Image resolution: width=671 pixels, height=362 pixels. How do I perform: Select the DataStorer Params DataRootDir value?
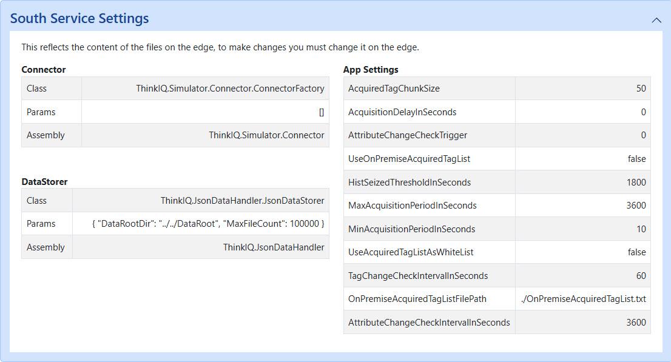(208, 224)
